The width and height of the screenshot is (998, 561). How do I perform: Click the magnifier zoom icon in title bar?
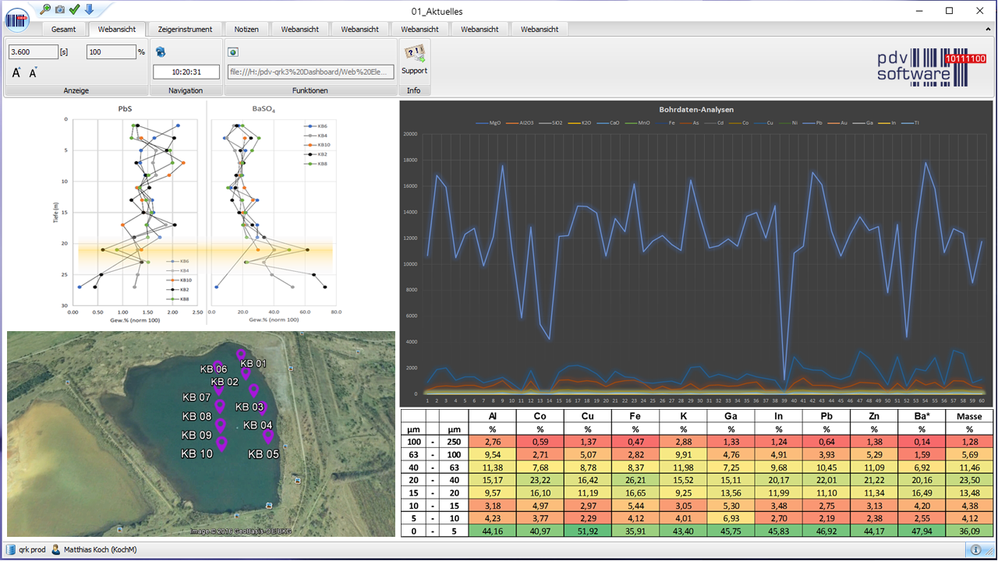pyautogui.click(x=45, y=9)
